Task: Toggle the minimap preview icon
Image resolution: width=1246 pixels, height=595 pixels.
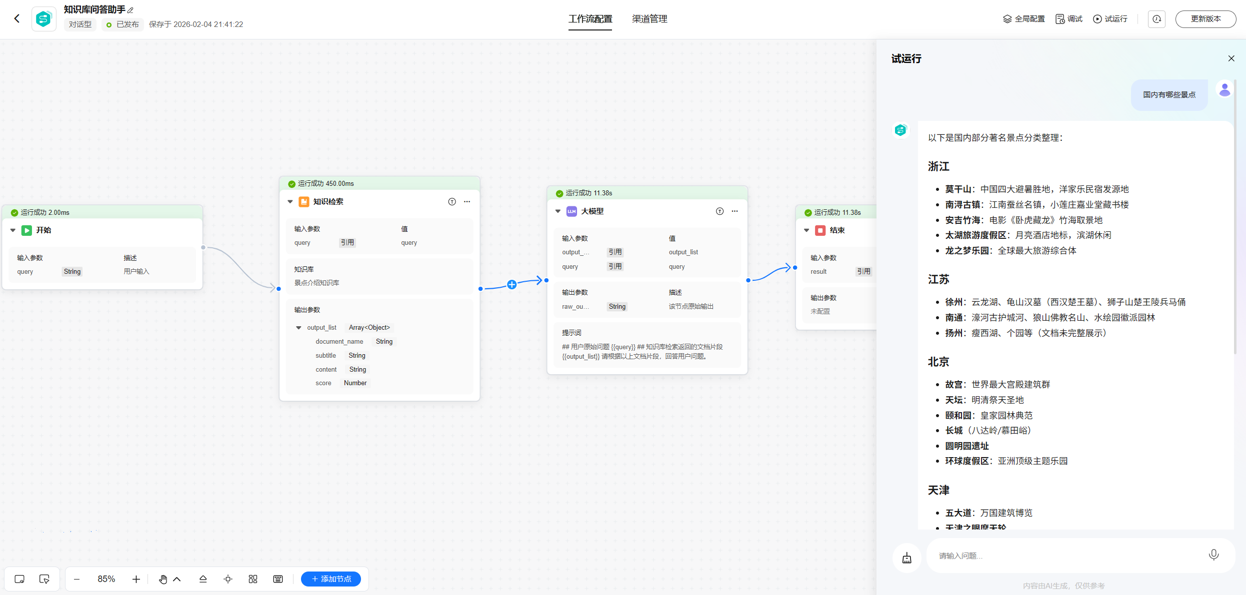Action: pos(19,579)
